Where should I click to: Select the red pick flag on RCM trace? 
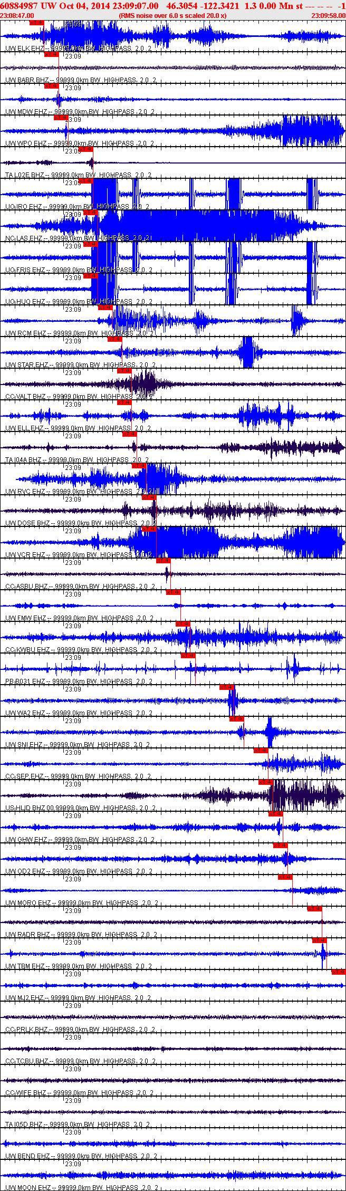click(x=105, y=308)
